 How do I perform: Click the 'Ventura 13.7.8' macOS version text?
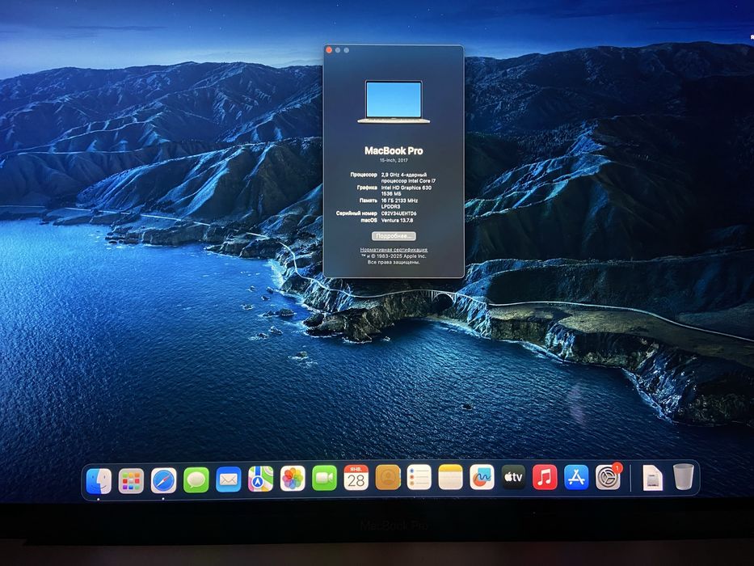click(397, 220)
